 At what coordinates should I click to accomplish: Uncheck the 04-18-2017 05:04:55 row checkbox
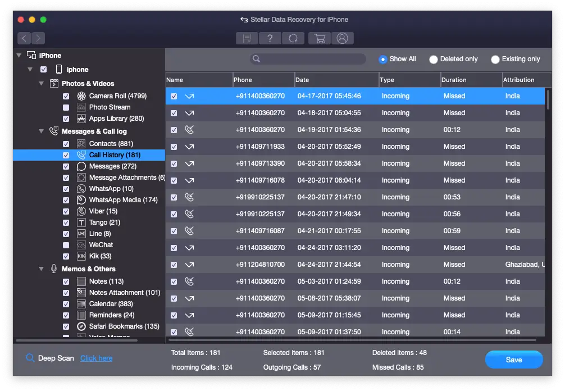174,113
